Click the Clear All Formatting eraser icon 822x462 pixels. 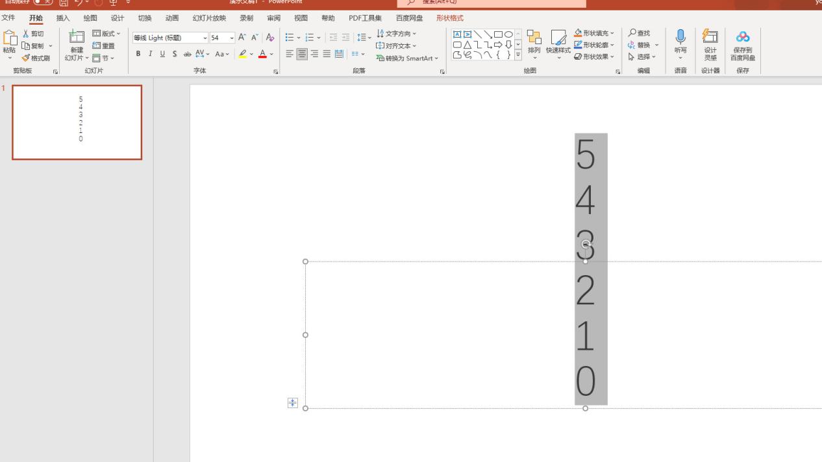coord(271,38)
